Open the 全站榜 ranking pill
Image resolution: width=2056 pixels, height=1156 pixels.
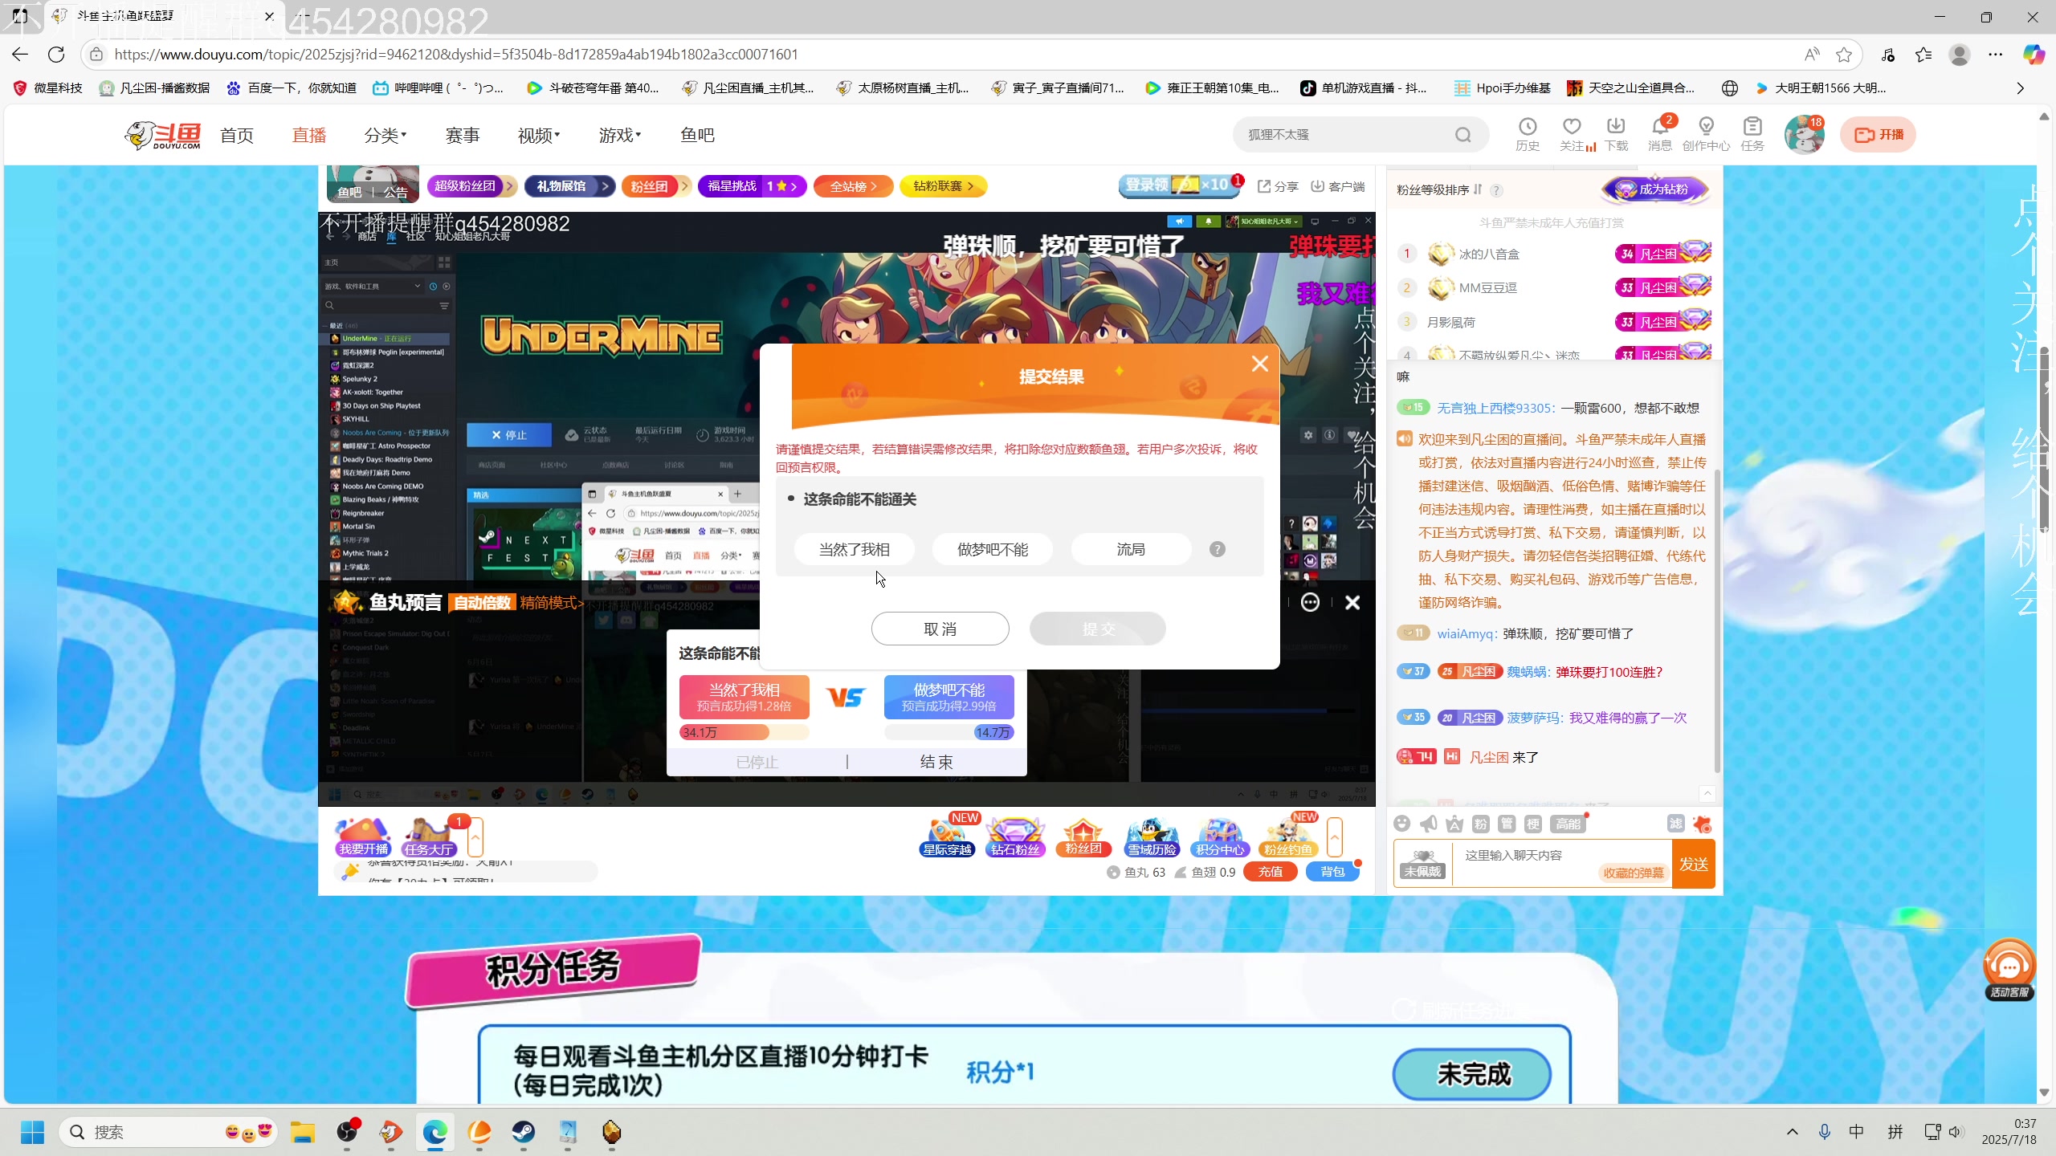[854, 186]
